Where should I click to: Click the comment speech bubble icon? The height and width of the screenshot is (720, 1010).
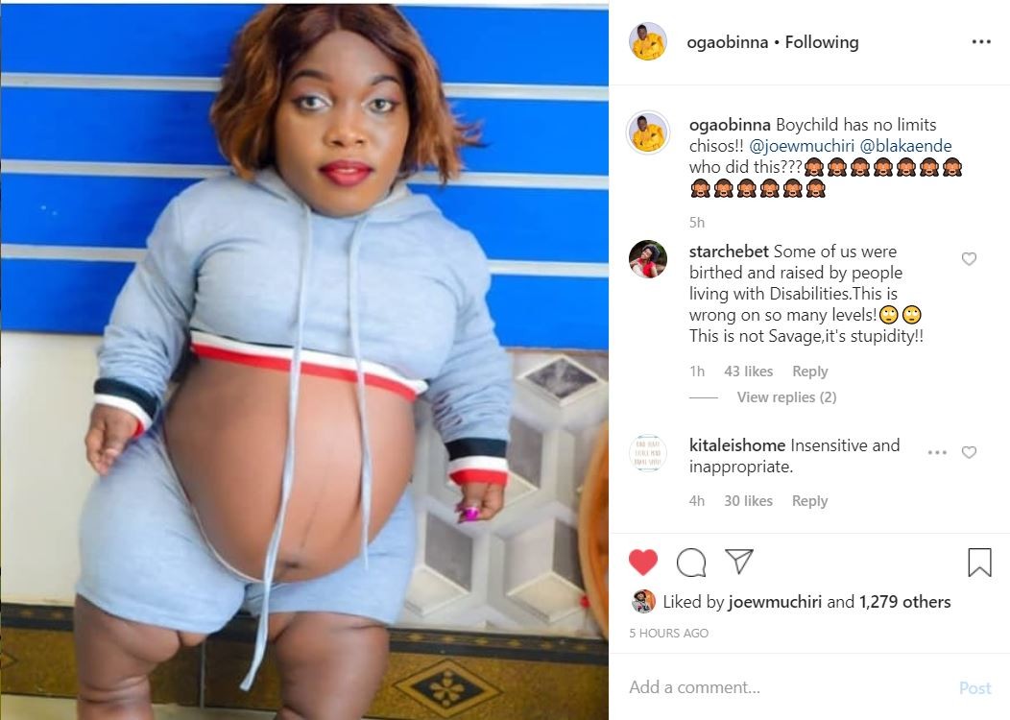tap(691, 563)
